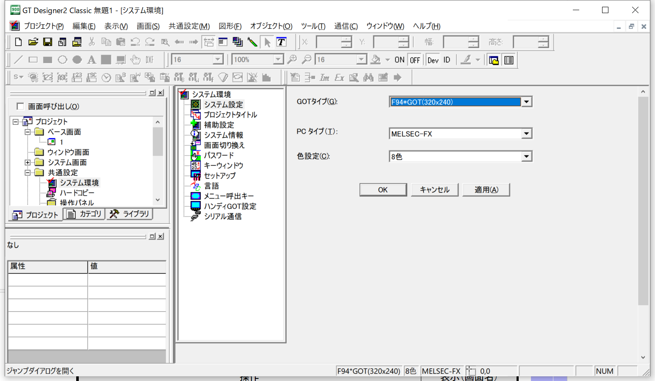Click the キャンセル button

point(434,190)
